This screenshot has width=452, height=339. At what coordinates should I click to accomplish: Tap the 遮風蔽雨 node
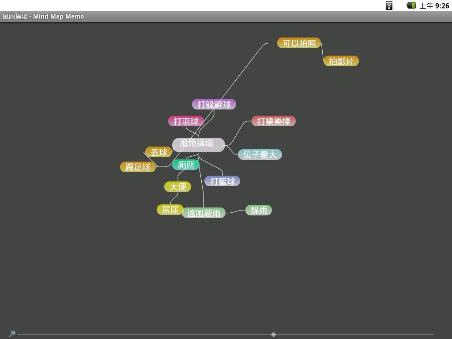point(203,213)
